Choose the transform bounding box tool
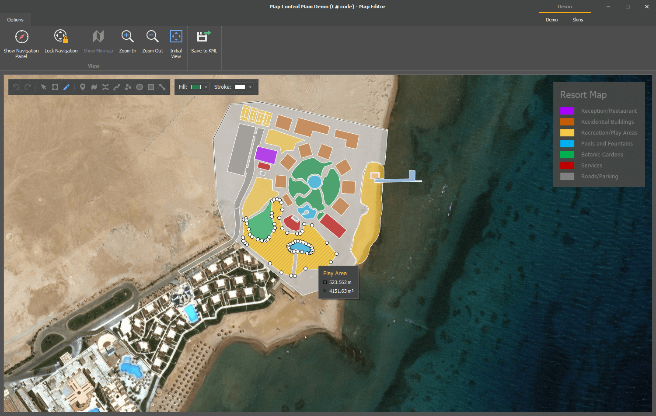 coord(55,87)
